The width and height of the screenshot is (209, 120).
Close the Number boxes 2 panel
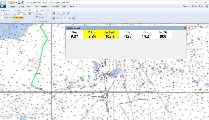(x=185, y=27)
